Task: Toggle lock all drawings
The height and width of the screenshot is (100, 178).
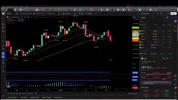Action: click(3, 60)
